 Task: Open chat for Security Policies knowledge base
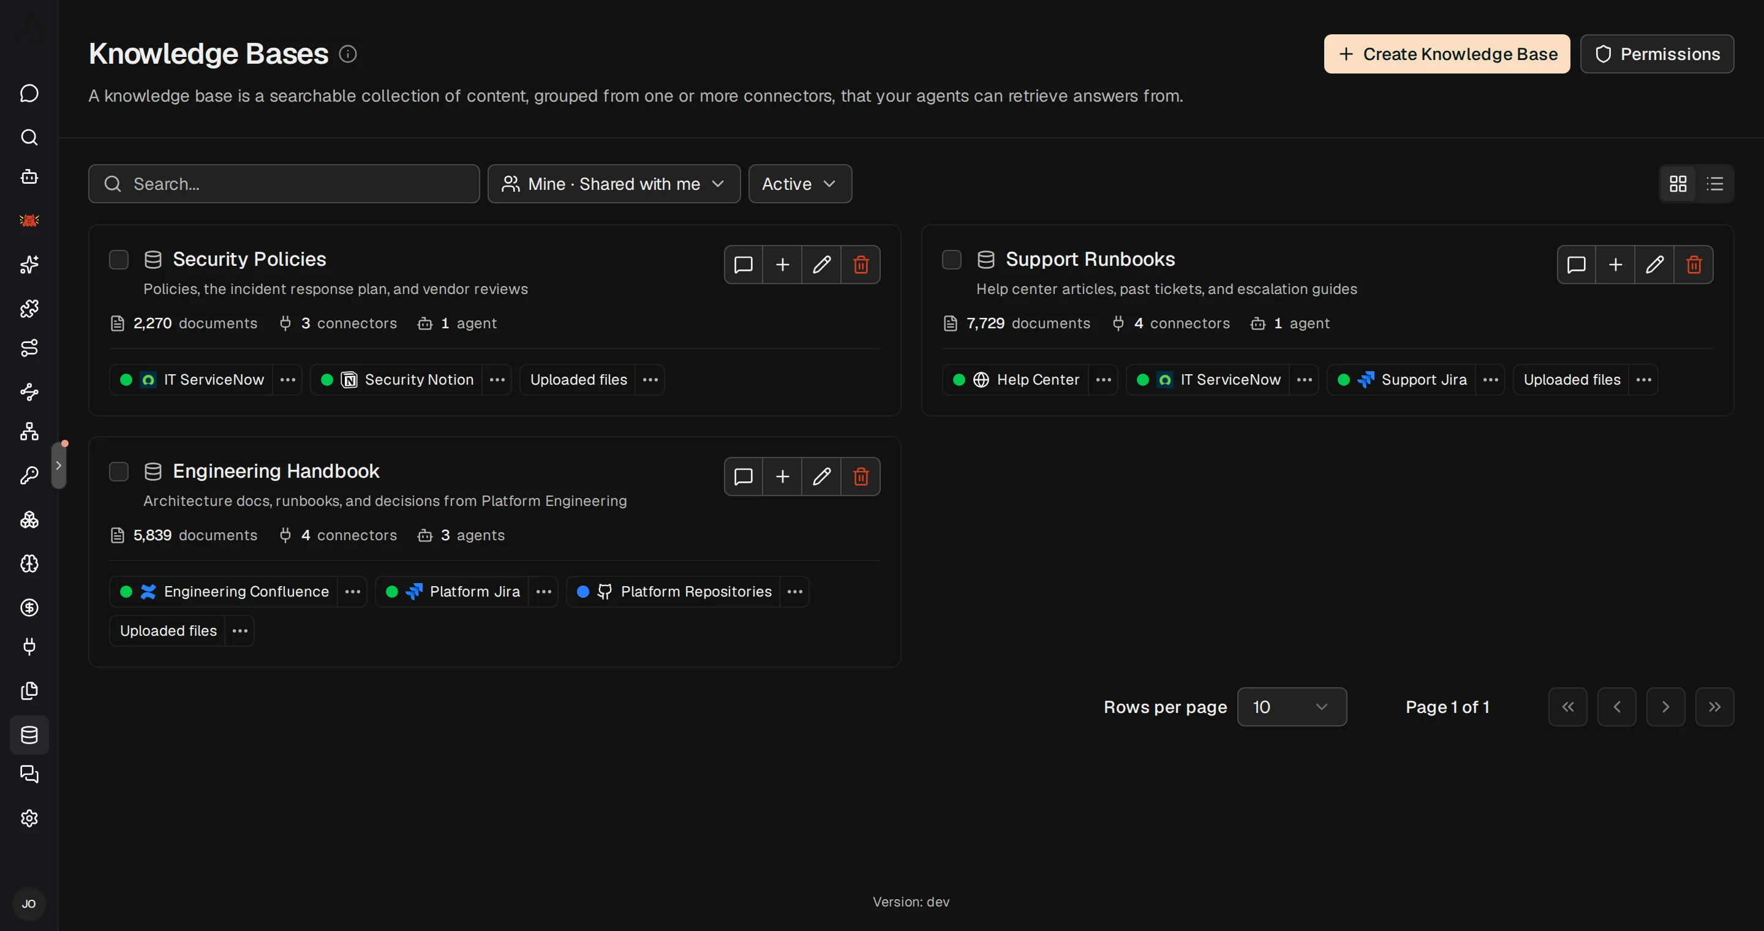pos(743,264)
